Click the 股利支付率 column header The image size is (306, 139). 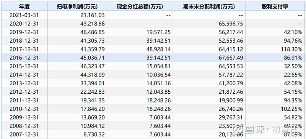coord(275,7)
